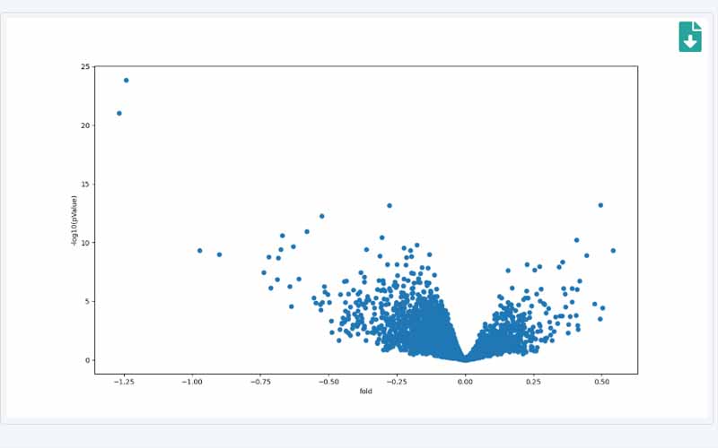This screenshot has width=718, height=448.
Task: Click the x-axis tick label '0.50'
Action: (x=601, y=382)
